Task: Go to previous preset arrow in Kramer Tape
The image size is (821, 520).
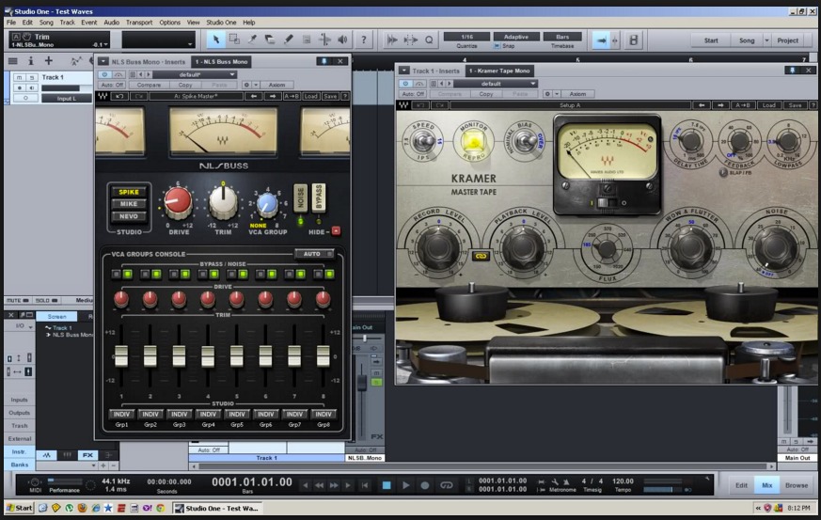Action: [x=702, y=105]
